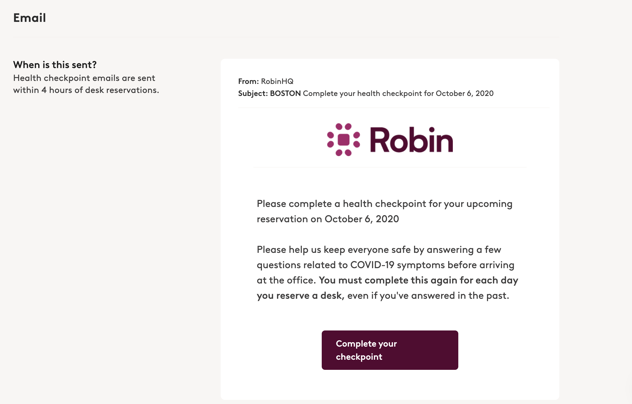Click the 'Health checkpoint emails are sent' line

click(x=84, y=78)
